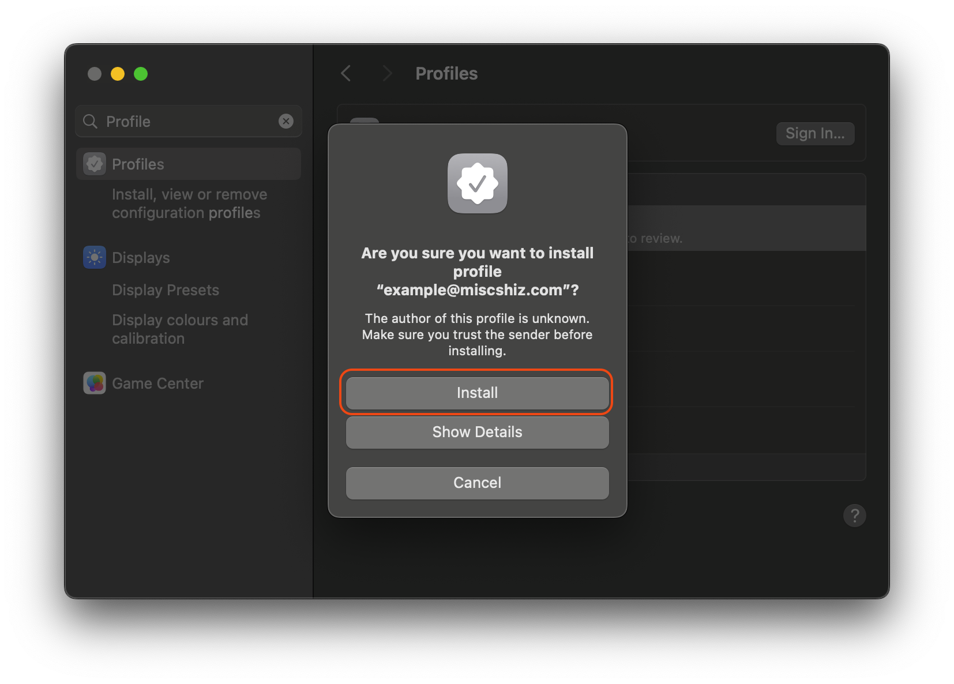Go forward with the right chevron
Image resolution: width=954 pixels, height=684 pixels.
pyautogui.click(x=387, y=73)
